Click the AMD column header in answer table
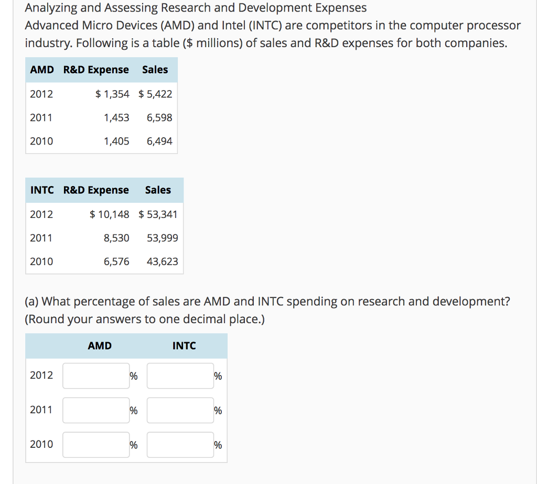Image resolution: width=537 pixels, height=484 pixels. 99,346
